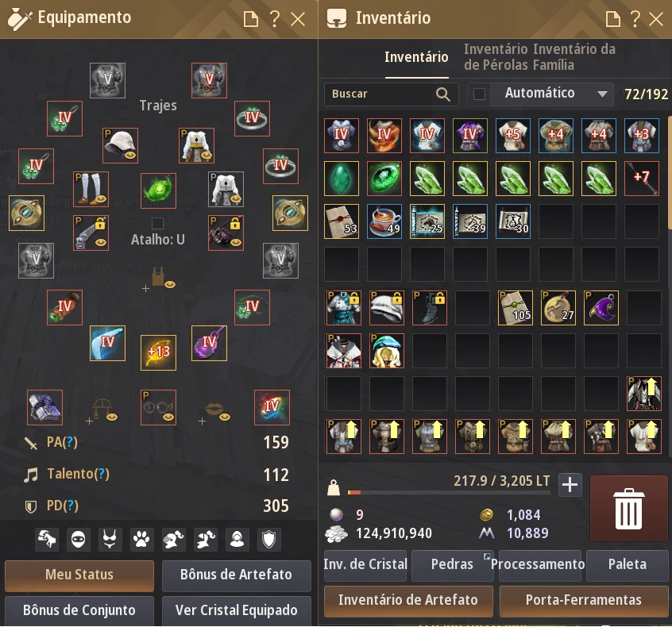Toggle the checkbox above Atalho: U
Screen dimensions: 672x627
(x=157, y=223)
